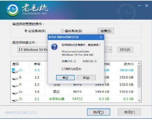Click the drive letter column header
The image size is (152, 119).
16,64
